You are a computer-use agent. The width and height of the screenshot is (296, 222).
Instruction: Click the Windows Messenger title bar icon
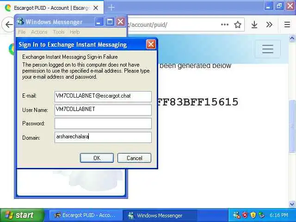click(x=20, y=22)
